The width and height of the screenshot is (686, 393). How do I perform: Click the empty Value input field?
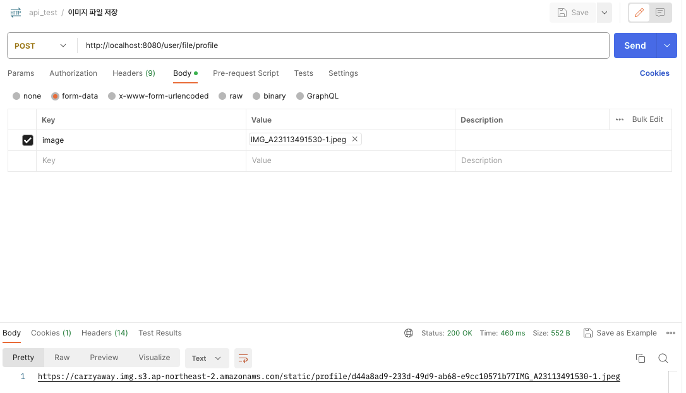[350, 160]
